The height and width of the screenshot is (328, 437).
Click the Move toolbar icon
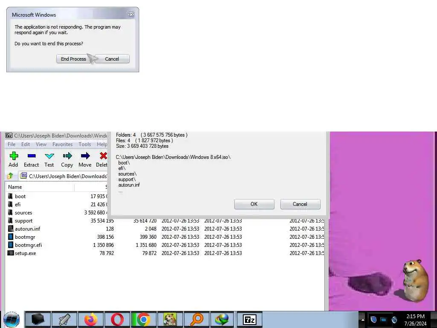coord(85,160)
